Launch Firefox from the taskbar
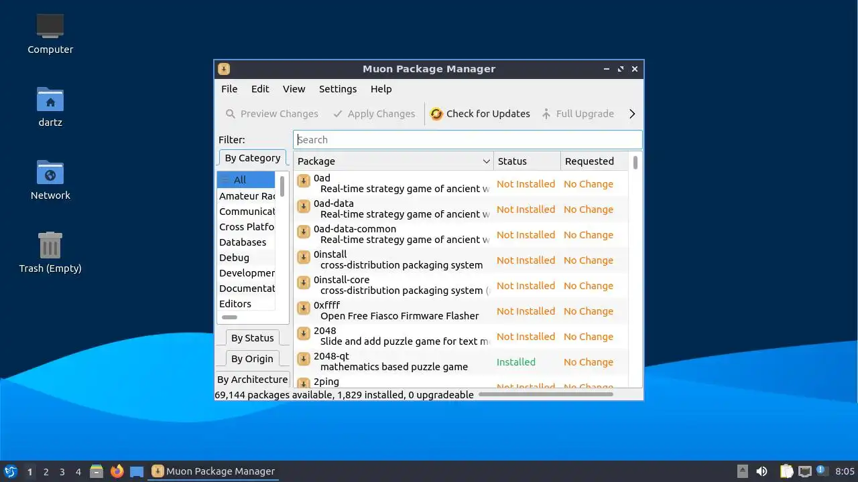The image size is (858, 482). (x=117, y=471)
